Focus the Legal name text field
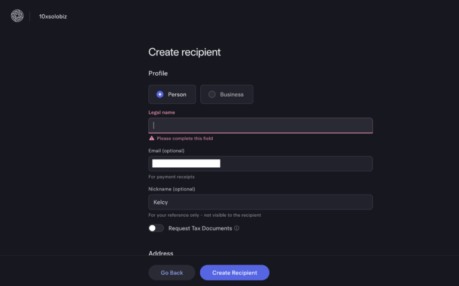Viewport: 459px width, 286px height. coord(261,125)
